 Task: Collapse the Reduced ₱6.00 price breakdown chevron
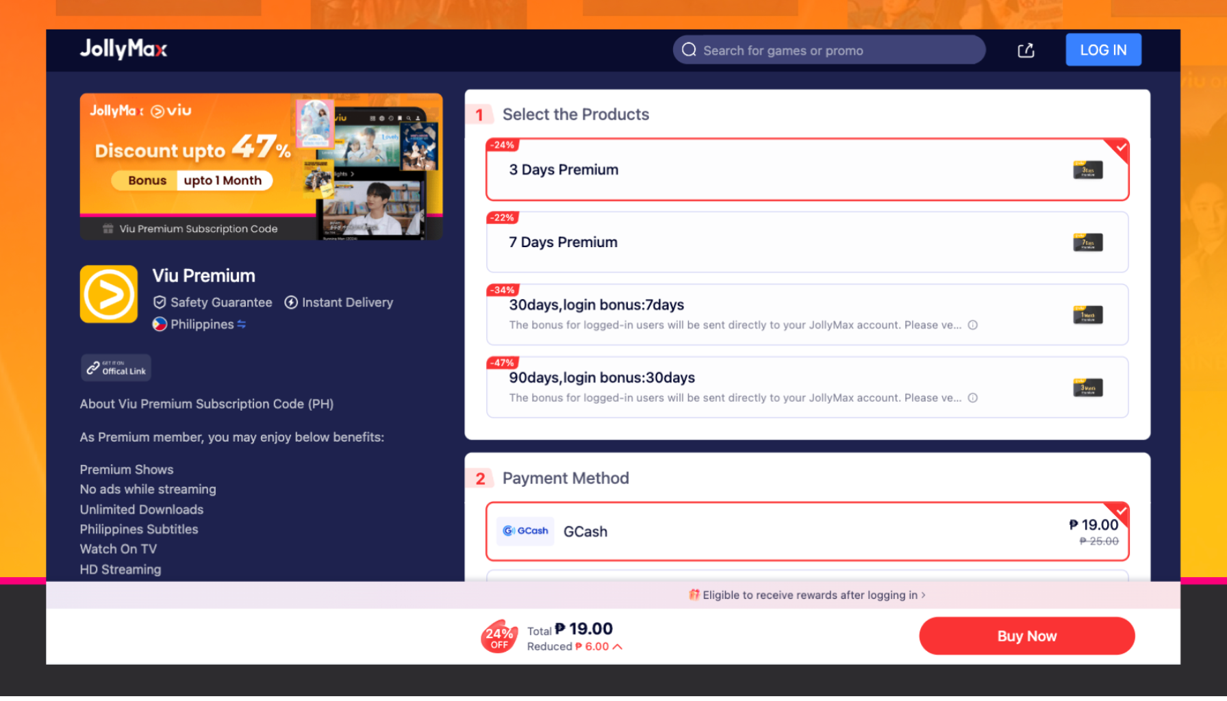pyautogui.click(x=618, y=646)
